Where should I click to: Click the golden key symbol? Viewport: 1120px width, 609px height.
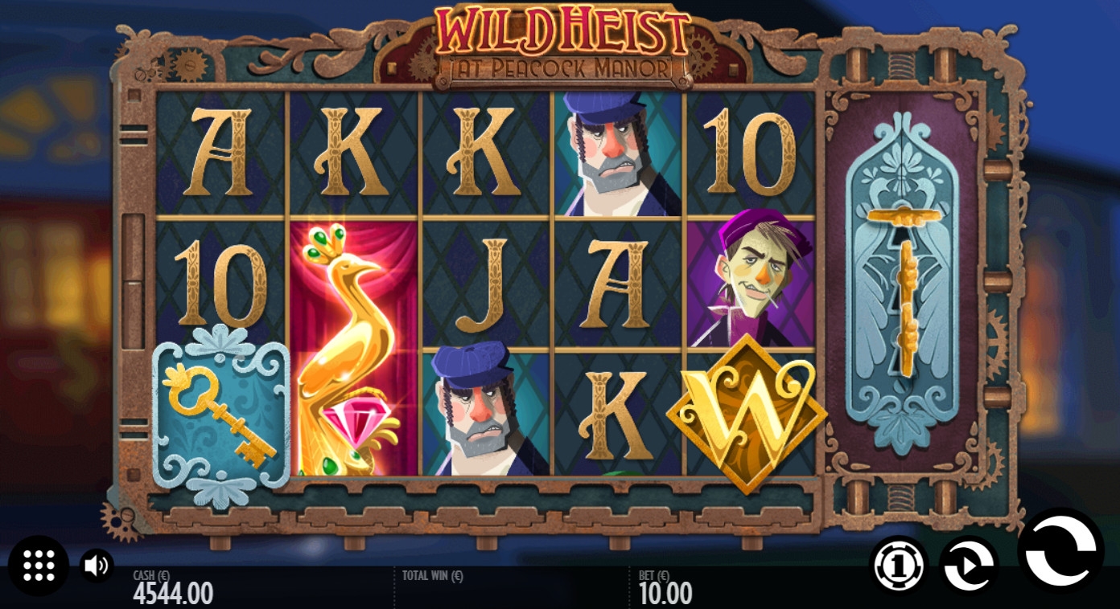pos(220,415)
